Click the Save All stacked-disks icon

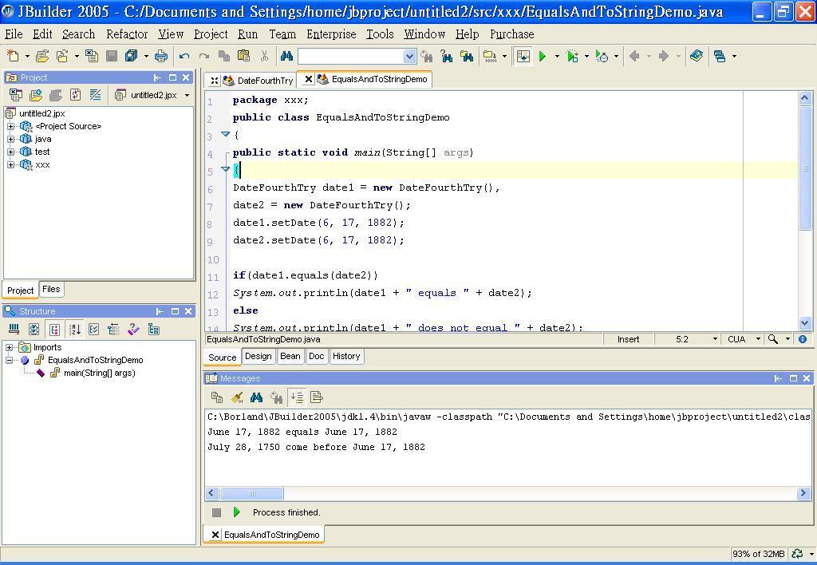pyautogui.click(x=131, y=56)
